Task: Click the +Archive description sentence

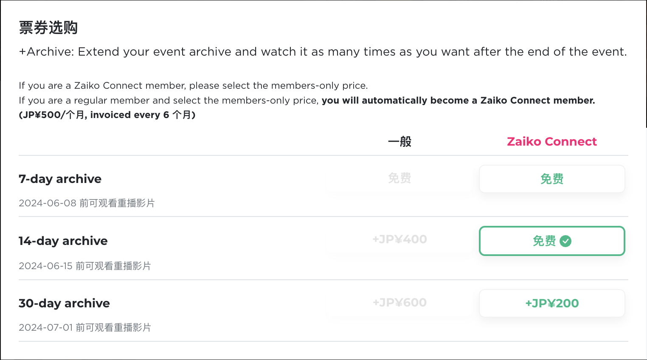Action: (x=323, y=52)
